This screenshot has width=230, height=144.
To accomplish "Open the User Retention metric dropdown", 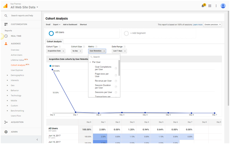I will [97, 51].
